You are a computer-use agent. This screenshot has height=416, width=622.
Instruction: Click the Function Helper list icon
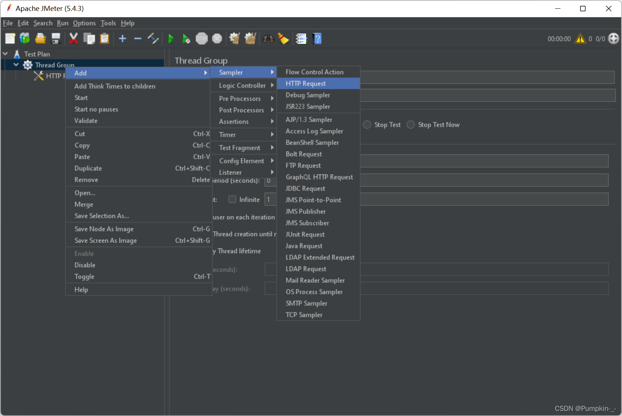point(301,39)
